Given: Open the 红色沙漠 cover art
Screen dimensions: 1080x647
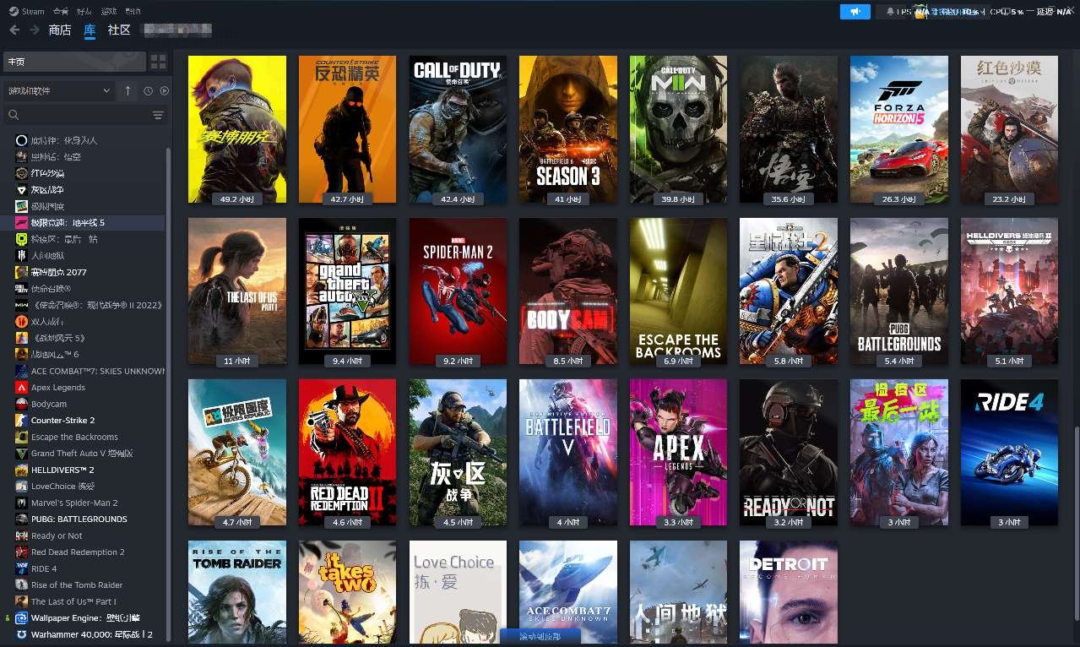Looking at the screenshot, I should click(x=1009, y=129).
